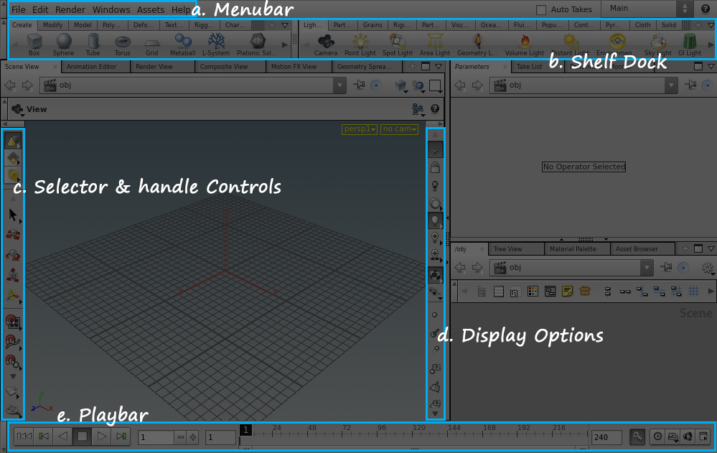Viewport: 717px width, 453px height.
Task: Open the Scene View pane options arrow
Action: pos(438,66)
